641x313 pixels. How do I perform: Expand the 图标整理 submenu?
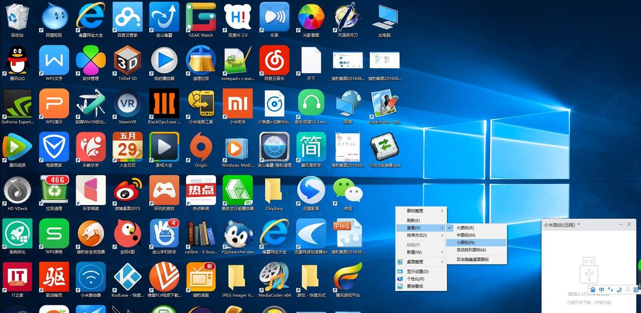point(420,211)
